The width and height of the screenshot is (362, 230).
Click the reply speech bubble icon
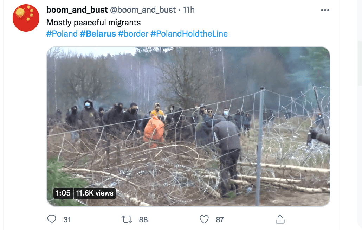(51, 219)
